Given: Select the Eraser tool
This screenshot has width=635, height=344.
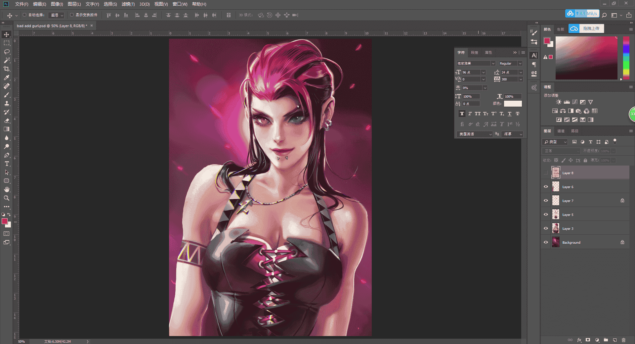Looking at the screenshot, I should tap(7, 121).
